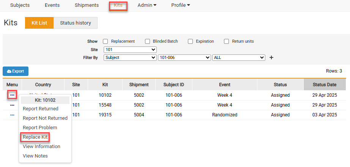Choose Replace Kit from the context menu
The image size is (350, 167).
click(x=35, y=137)
